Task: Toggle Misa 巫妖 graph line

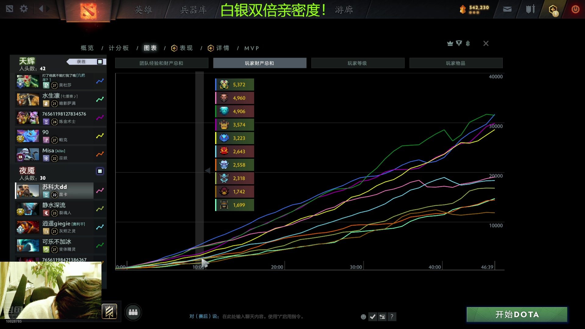Action: pyautogui.click(x=100, y=154)
